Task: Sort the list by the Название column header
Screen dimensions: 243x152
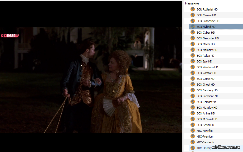Action: pyautogui.click(x=192, y=3)
